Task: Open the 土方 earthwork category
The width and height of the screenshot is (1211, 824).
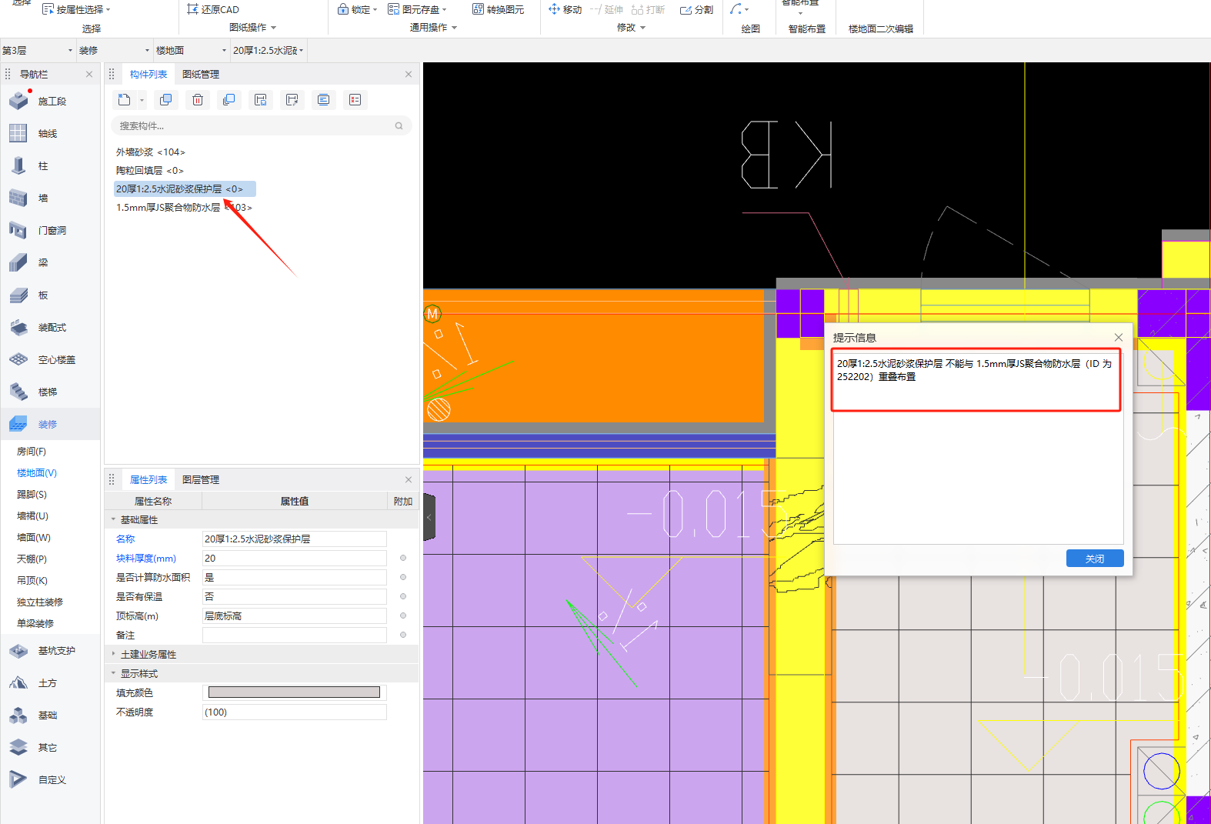Action: coord(47,682)
